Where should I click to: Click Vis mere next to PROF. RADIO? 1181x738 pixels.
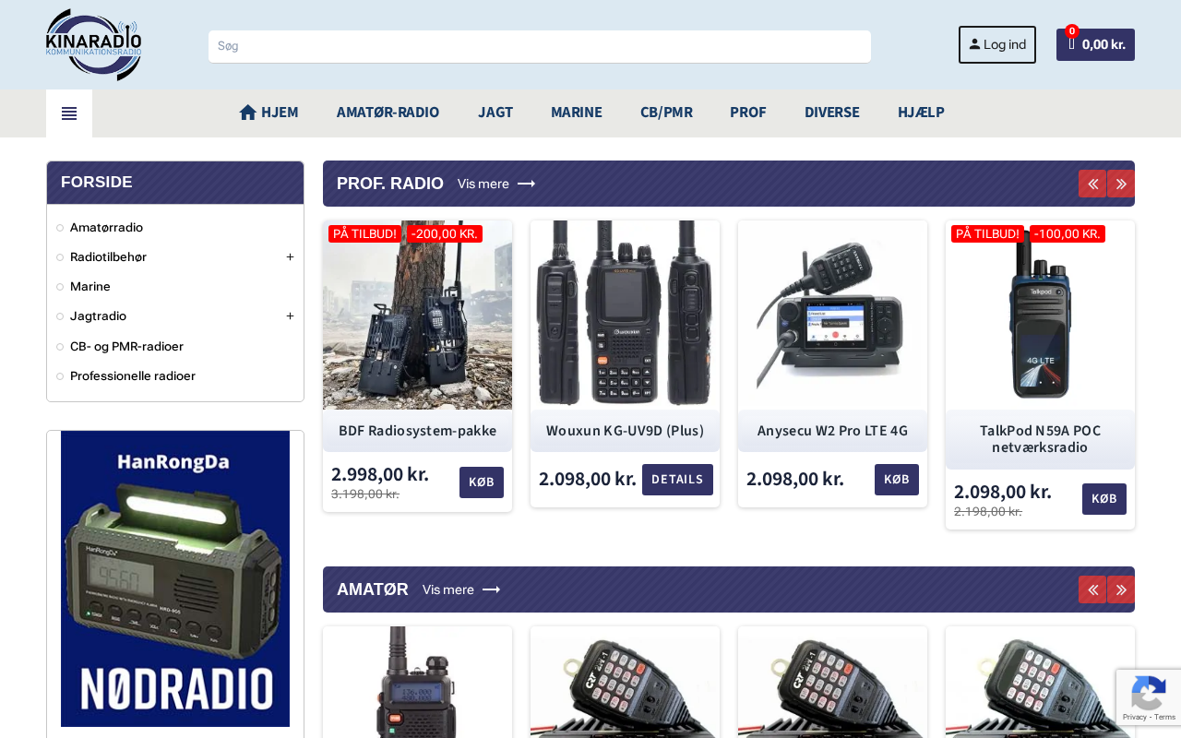[x=496, y=184]
